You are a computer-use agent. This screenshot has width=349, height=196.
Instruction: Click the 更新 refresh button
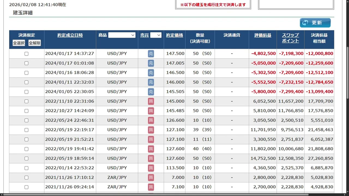315,23
